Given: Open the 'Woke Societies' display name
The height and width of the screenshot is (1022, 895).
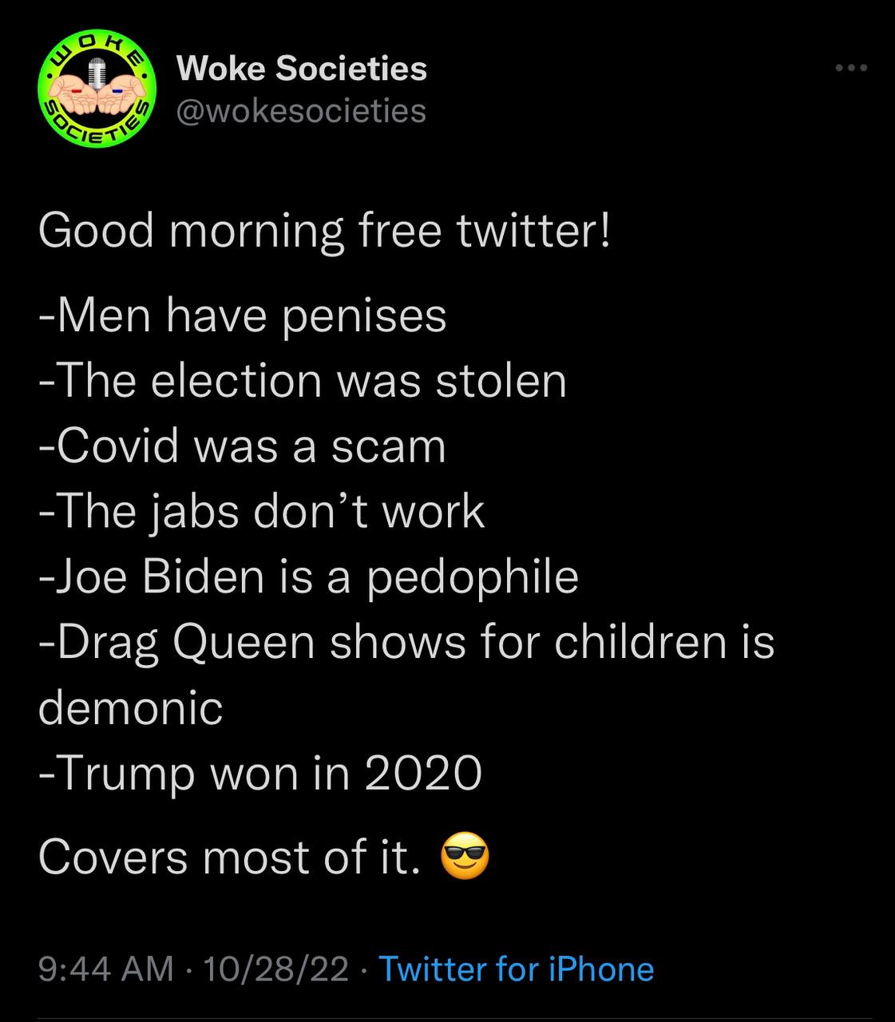Looking at the screenshot, I should point(301,69).
